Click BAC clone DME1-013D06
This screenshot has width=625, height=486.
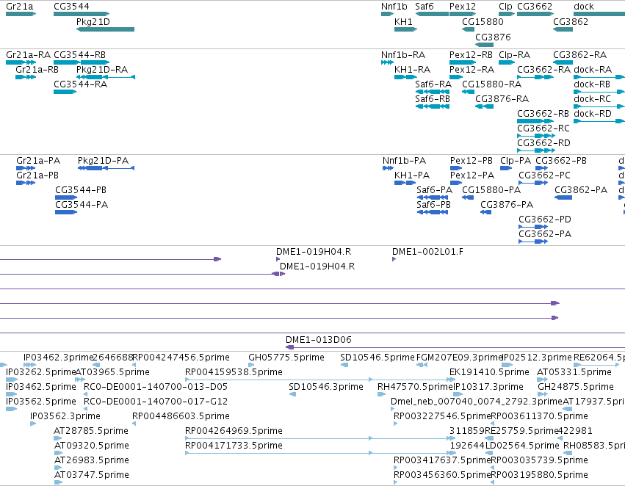pos(455,348)
